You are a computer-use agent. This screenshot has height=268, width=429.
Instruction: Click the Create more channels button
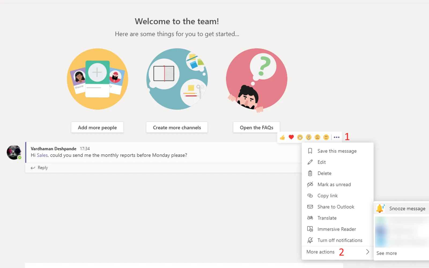[177, 128]
